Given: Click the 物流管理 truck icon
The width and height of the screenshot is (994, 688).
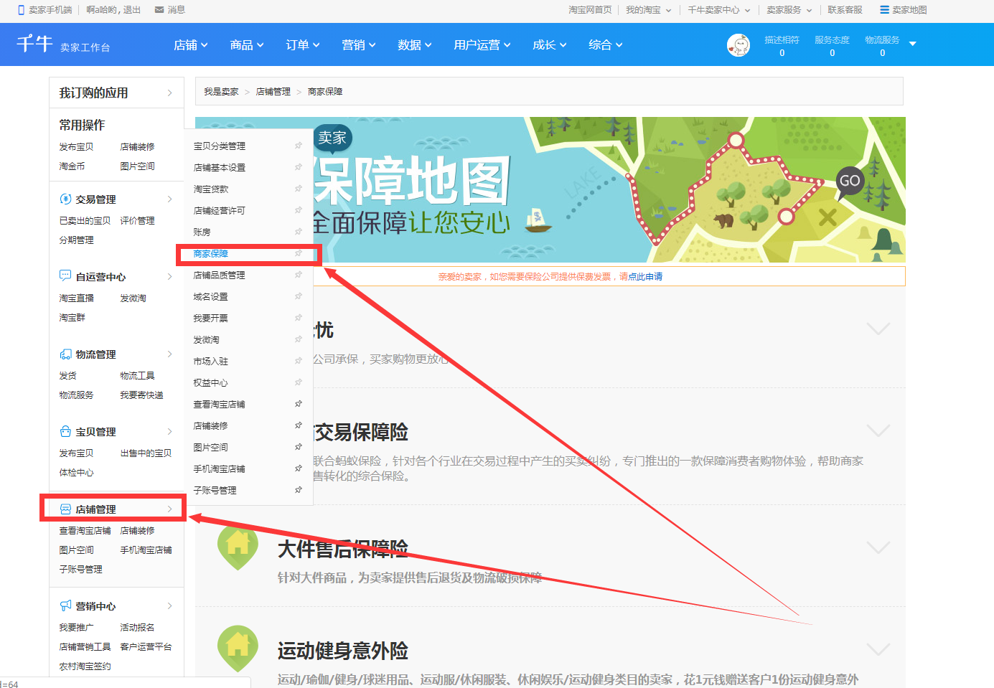Looking at the screenshot, I should 65,354.
